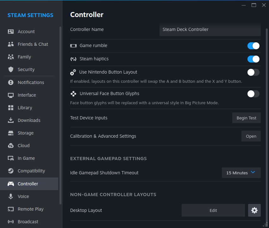Click the Remote Play cast icon
This screenshot has height=228, width=269.
(x=11, y=209)
